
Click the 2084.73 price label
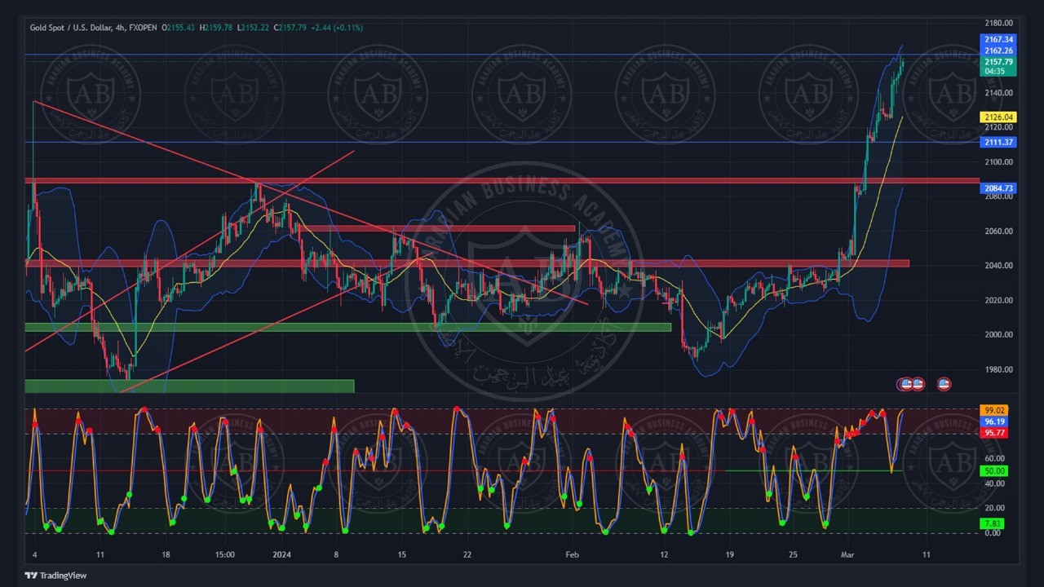click(x=998, y=188)
